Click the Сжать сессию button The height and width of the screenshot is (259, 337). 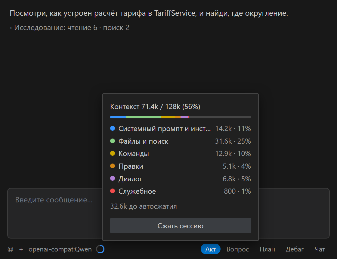point(180,226)
